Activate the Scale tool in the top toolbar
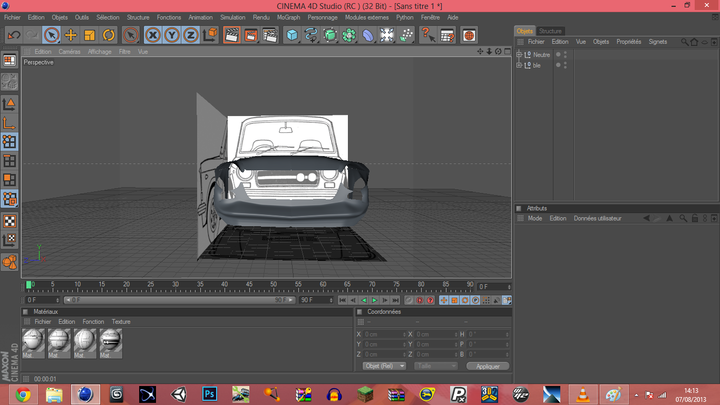This screenshot has width=720, height=405. coord(90,35)
